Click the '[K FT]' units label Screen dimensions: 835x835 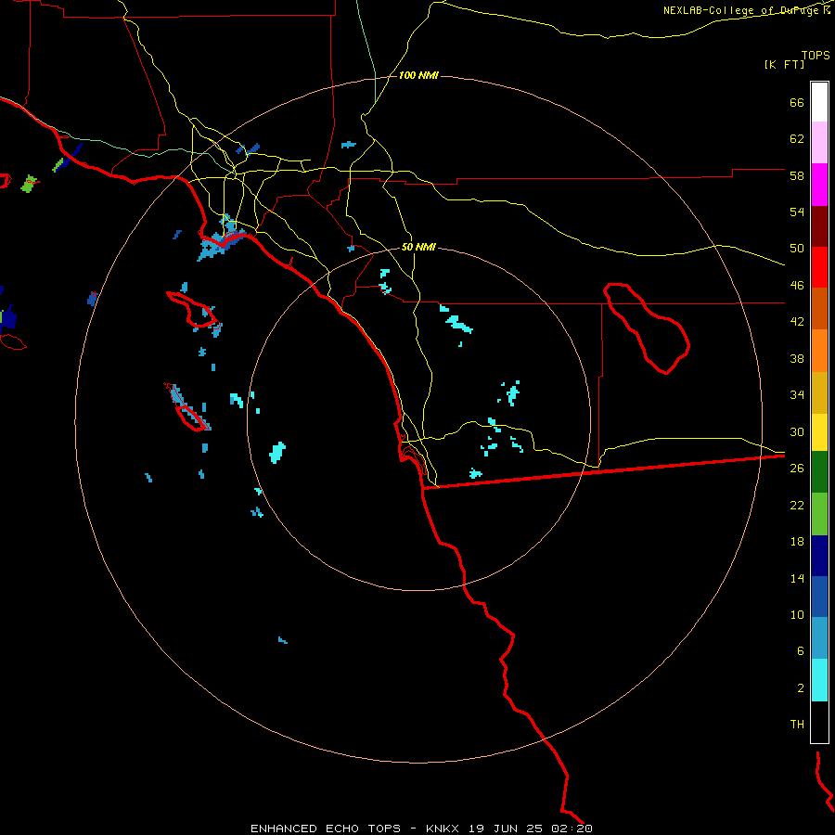784,65
